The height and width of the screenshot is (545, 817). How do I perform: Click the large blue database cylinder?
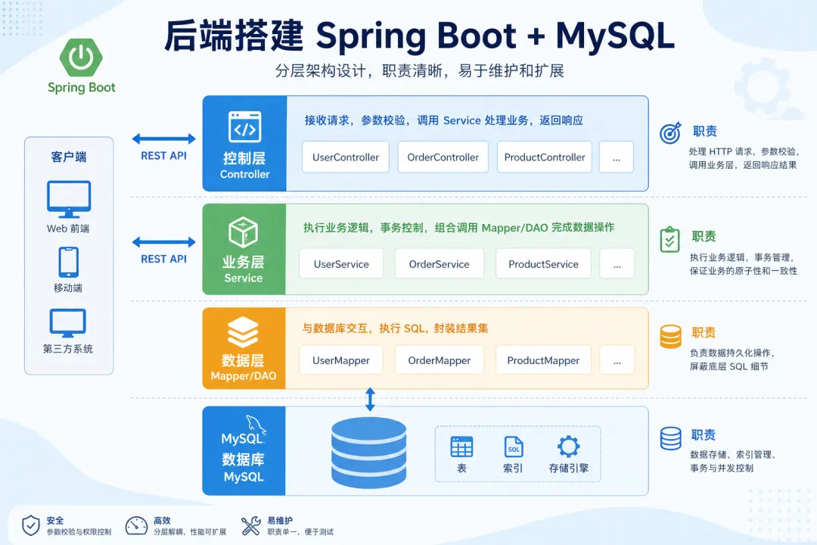pyautogui.click(x=369, y=452)
